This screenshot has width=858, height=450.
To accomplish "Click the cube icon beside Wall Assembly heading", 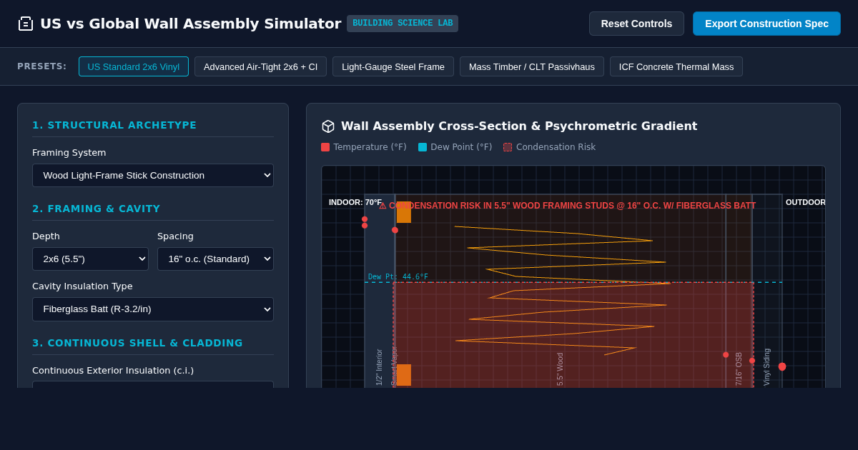I will tap(328, 126).
